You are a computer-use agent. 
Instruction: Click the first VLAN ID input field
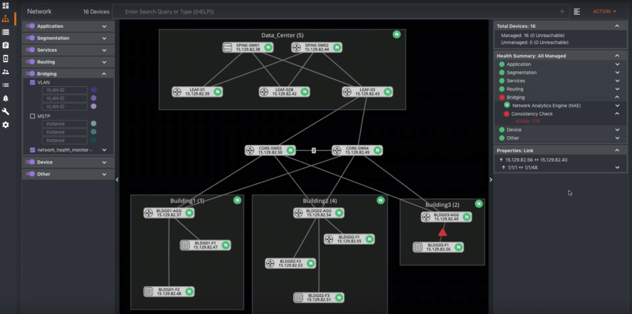(64, 90)
